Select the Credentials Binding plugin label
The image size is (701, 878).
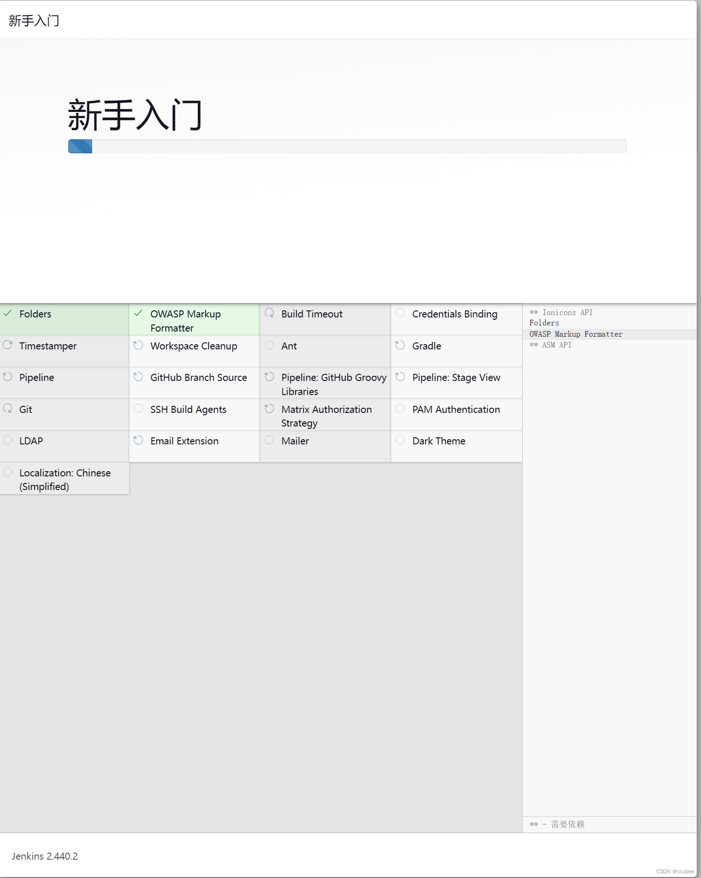455,314
